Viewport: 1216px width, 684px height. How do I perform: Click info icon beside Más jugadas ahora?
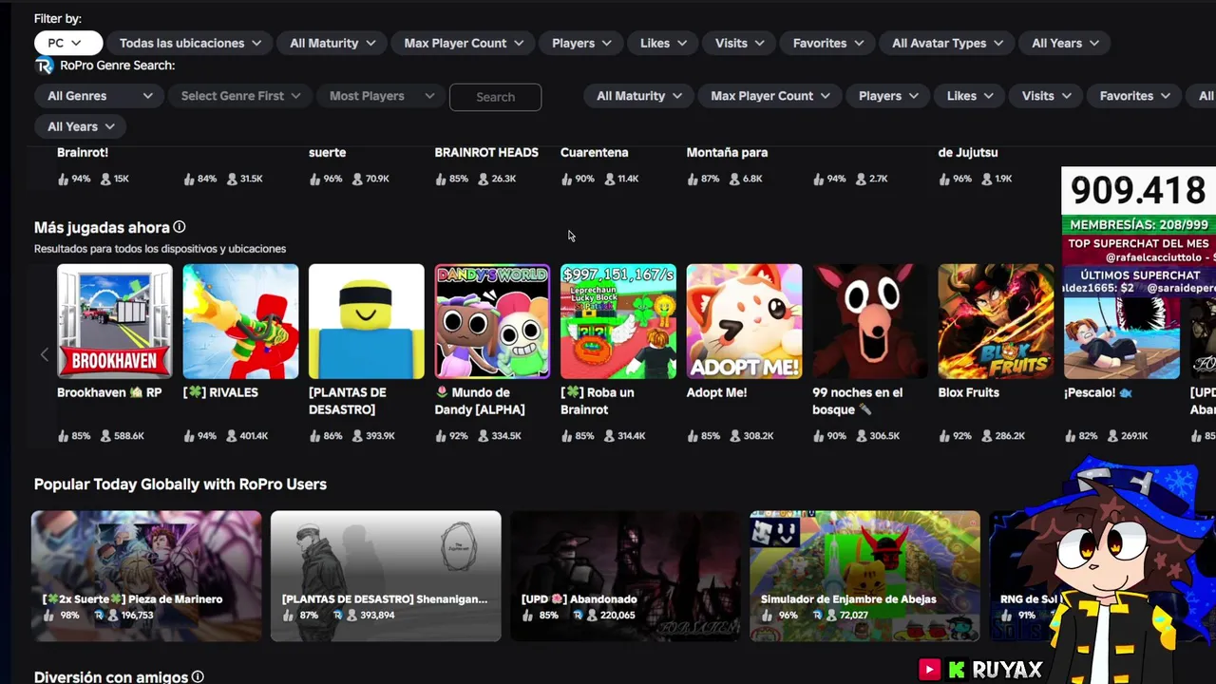(180, 227)
